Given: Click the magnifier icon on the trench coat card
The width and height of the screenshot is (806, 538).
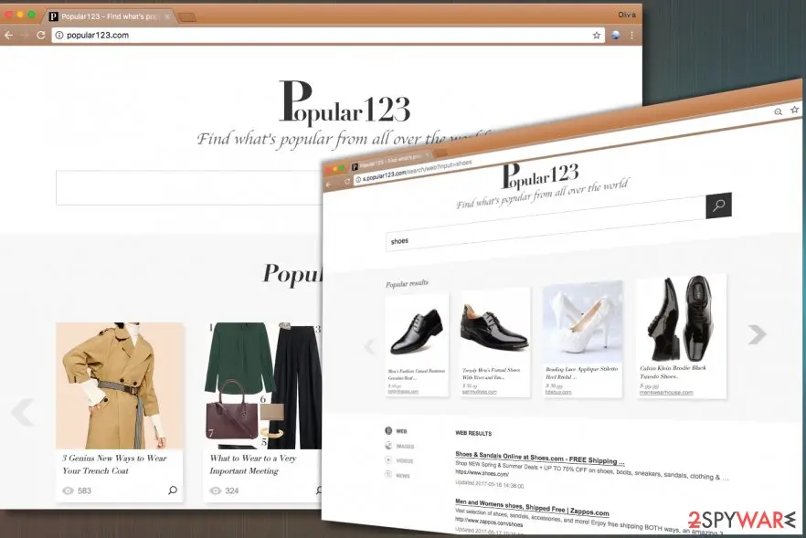Looking at the screenshot, I should click(173, 491).
